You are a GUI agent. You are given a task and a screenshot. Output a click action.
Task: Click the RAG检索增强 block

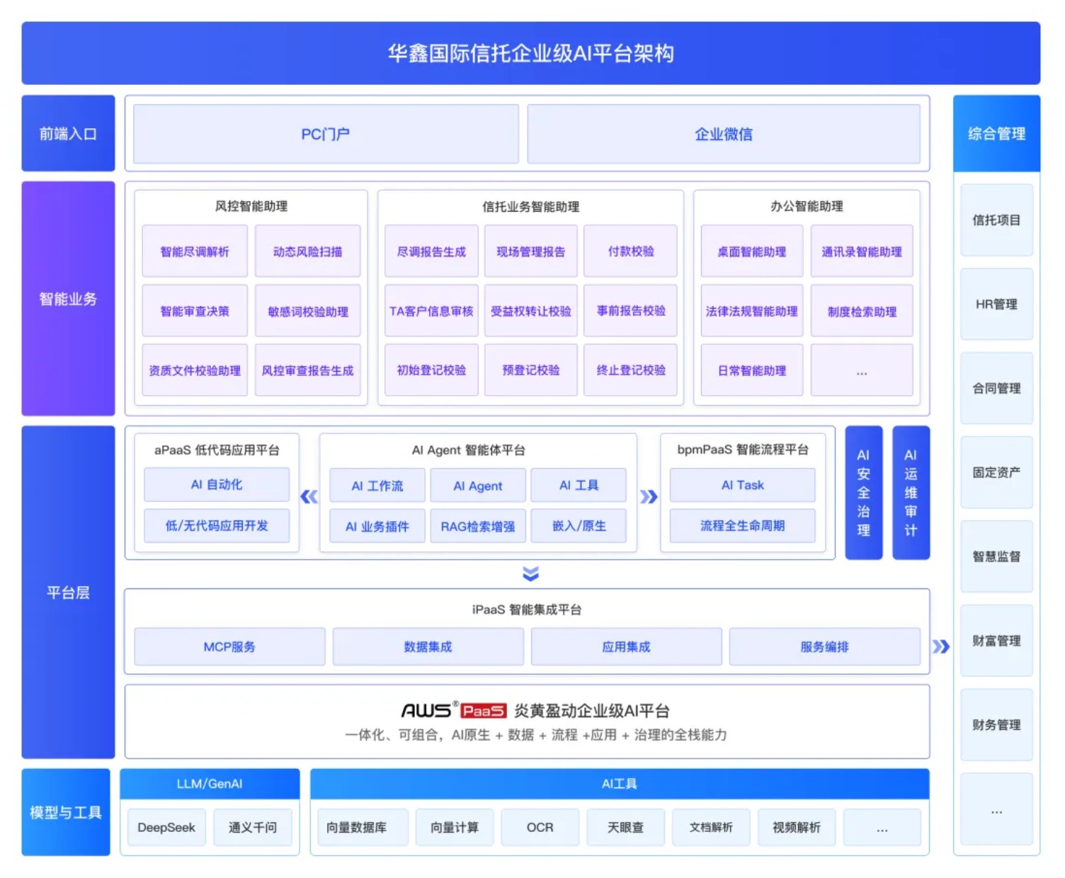tap(478, 526)
